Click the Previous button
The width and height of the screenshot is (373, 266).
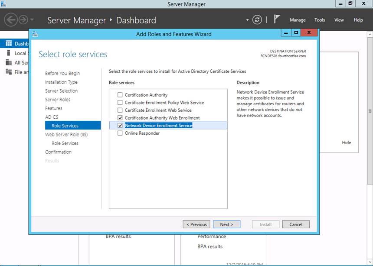point(196,224)
